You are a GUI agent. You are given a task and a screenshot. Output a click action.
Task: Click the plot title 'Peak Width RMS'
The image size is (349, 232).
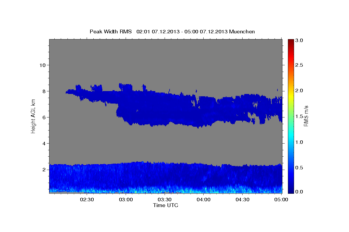111,32
